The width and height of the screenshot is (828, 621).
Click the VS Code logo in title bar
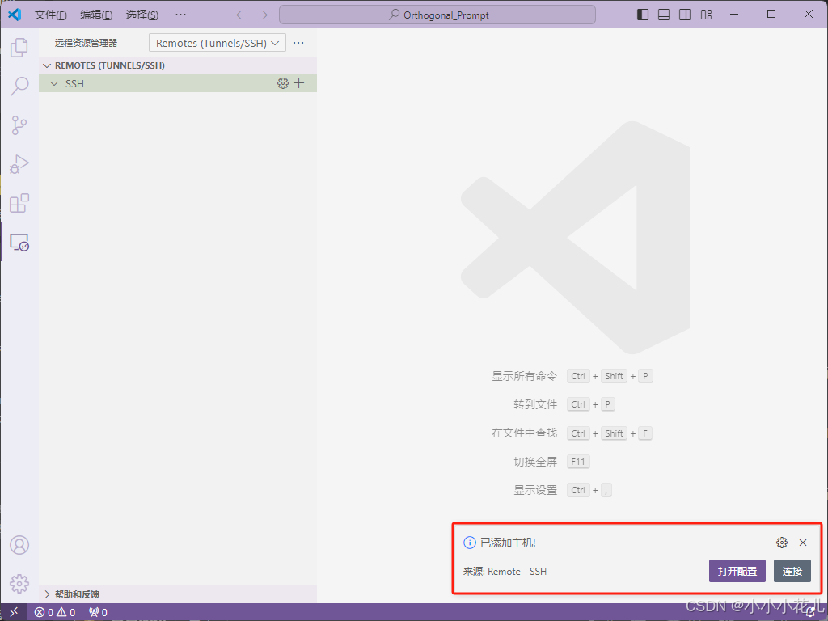15,15
